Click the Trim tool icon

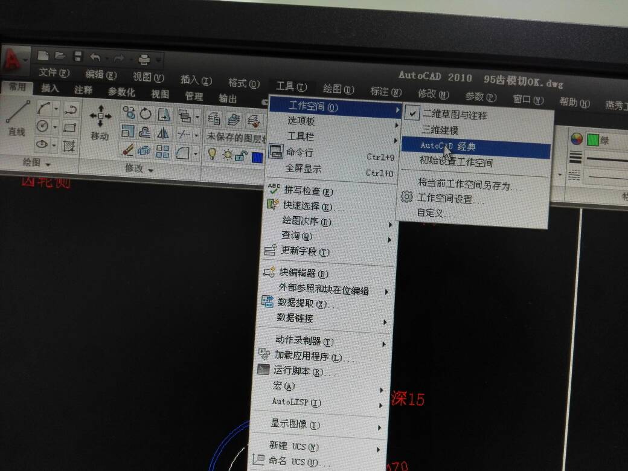pos(184,134)
